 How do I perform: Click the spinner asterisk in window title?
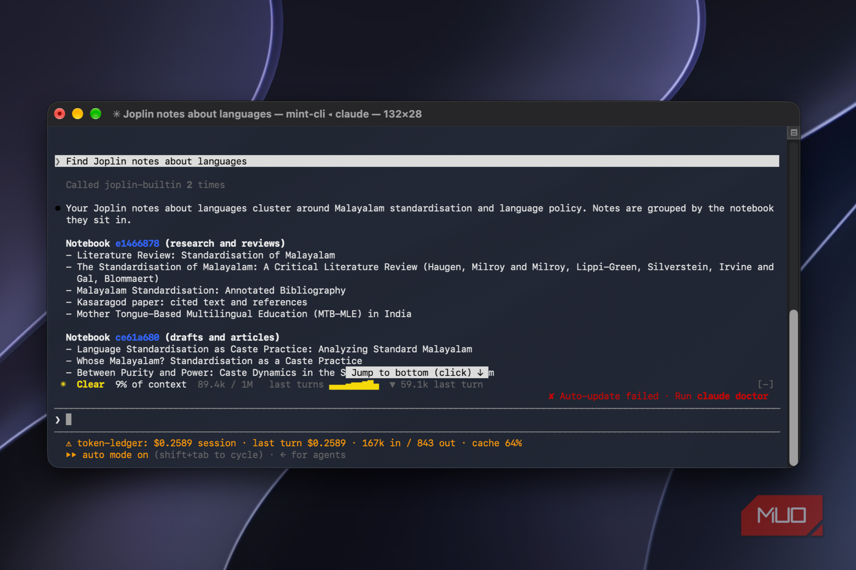(x=116, y=114)
